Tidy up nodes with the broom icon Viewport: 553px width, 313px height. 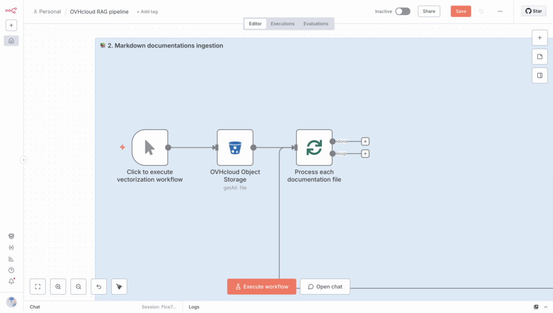[x=119, y=287]
